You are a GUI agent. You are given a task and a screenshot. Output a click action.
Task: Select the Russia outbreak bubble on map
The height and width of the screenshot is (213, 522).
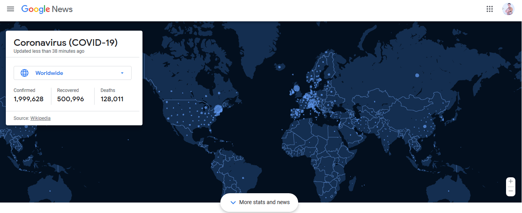click(417, 75)
